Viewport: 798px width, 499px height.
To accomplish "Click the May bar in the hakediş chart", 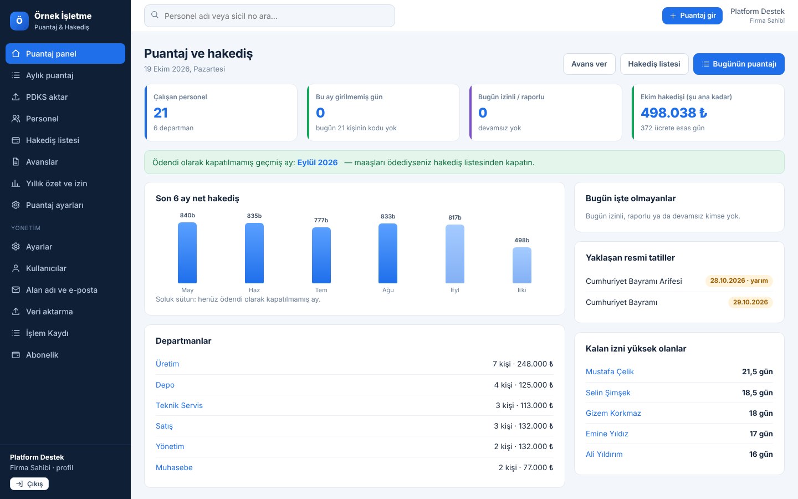I will pos(187,253).
